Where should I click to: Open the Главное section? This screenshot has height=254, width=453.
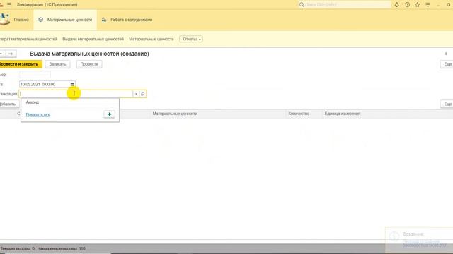tap(21, 20)
